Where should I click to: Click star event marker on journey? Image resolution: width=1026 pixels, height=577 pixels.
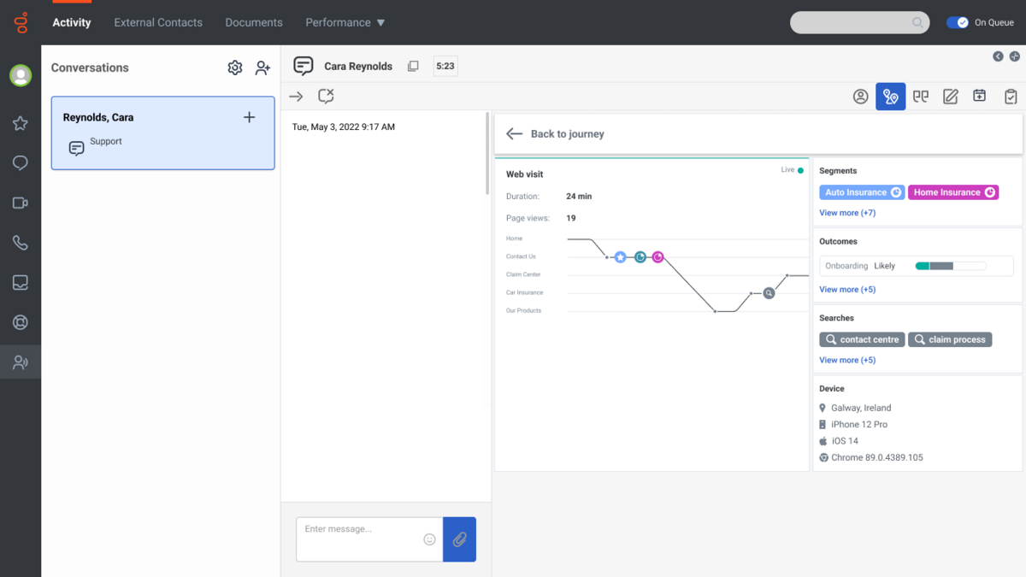click(621, 257)
